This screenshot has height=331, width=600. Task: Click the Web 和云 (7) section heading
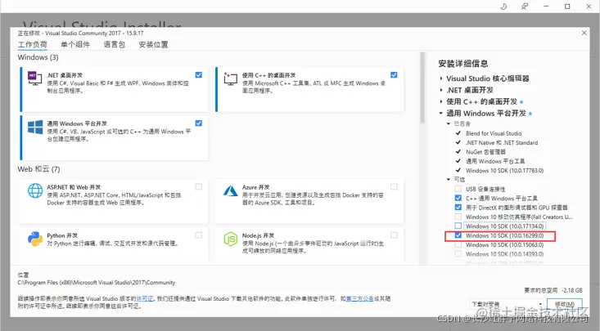pyautogui.click(x=38, y=169)
